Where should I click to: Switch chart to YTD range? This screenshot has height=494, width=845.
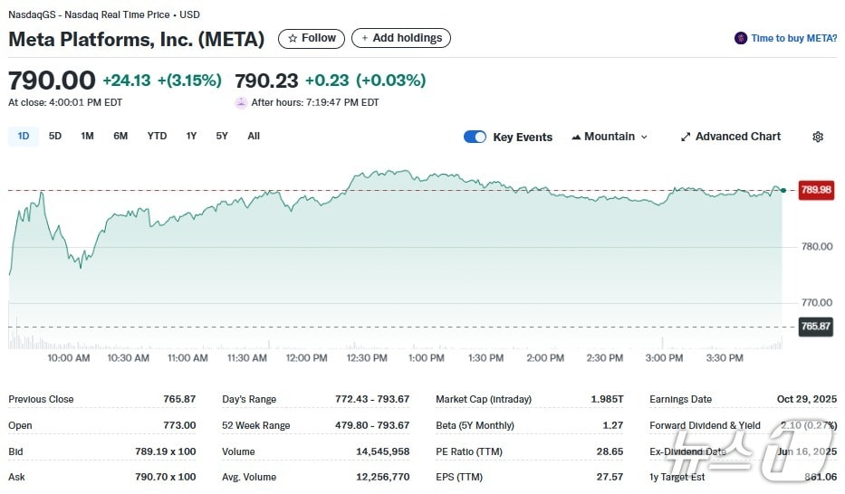click(157, 136)
